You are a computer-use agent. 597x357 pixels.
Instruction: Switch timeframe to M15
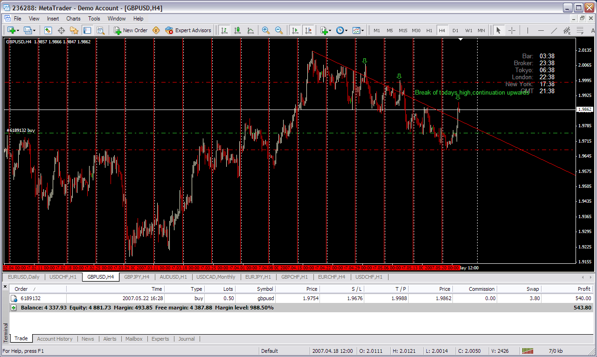tap(403, 30)
